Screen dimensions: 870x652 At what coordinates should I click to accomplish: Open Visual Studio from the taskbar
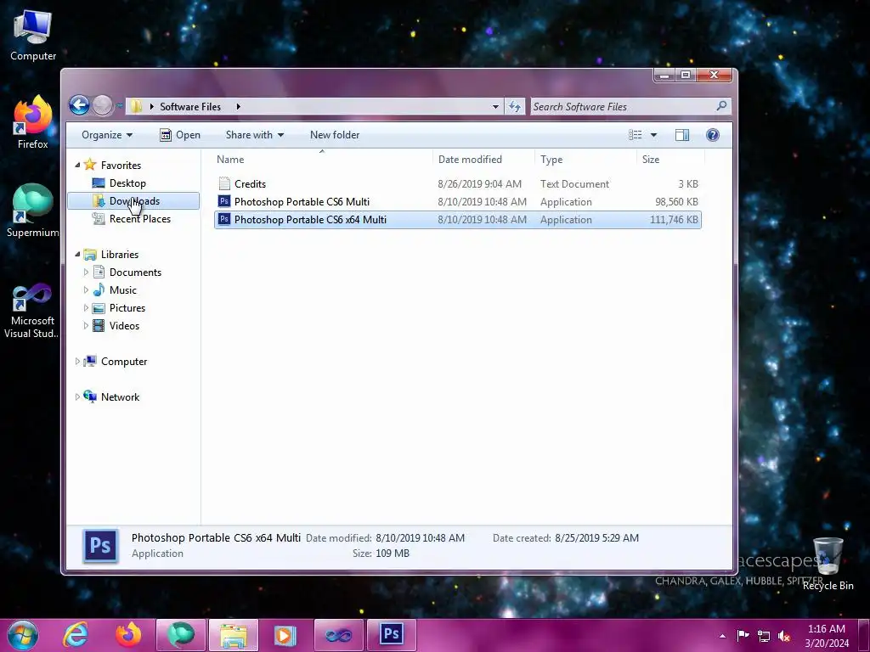[x=338, y=635]
